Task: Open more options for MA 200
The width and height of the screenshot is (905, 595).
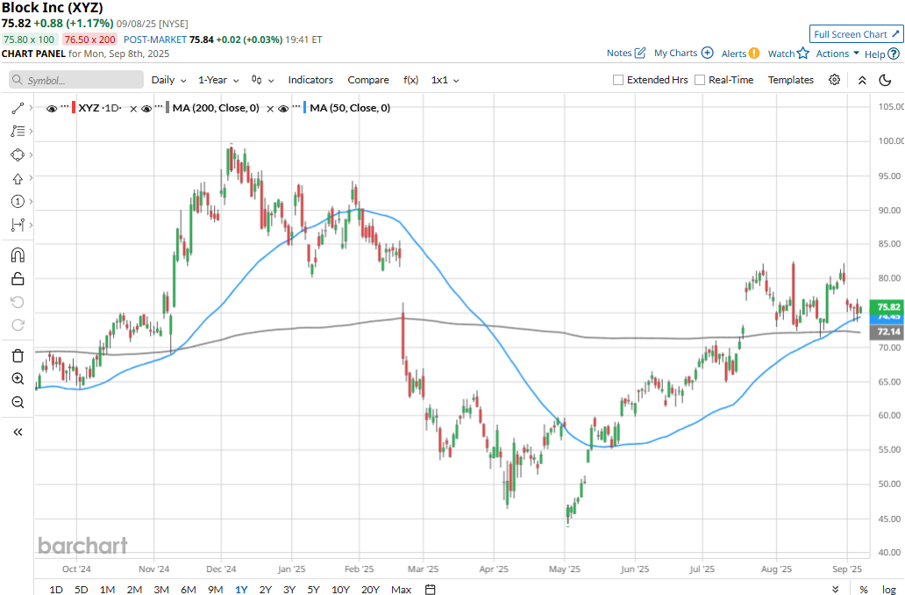Action: click(159, 106)
